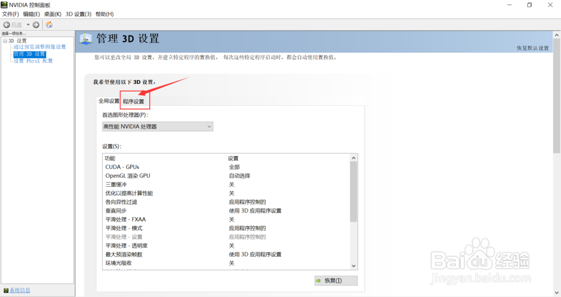
Task: Open the 首选图形处理器 dropdown
Action: pos(158,126)
